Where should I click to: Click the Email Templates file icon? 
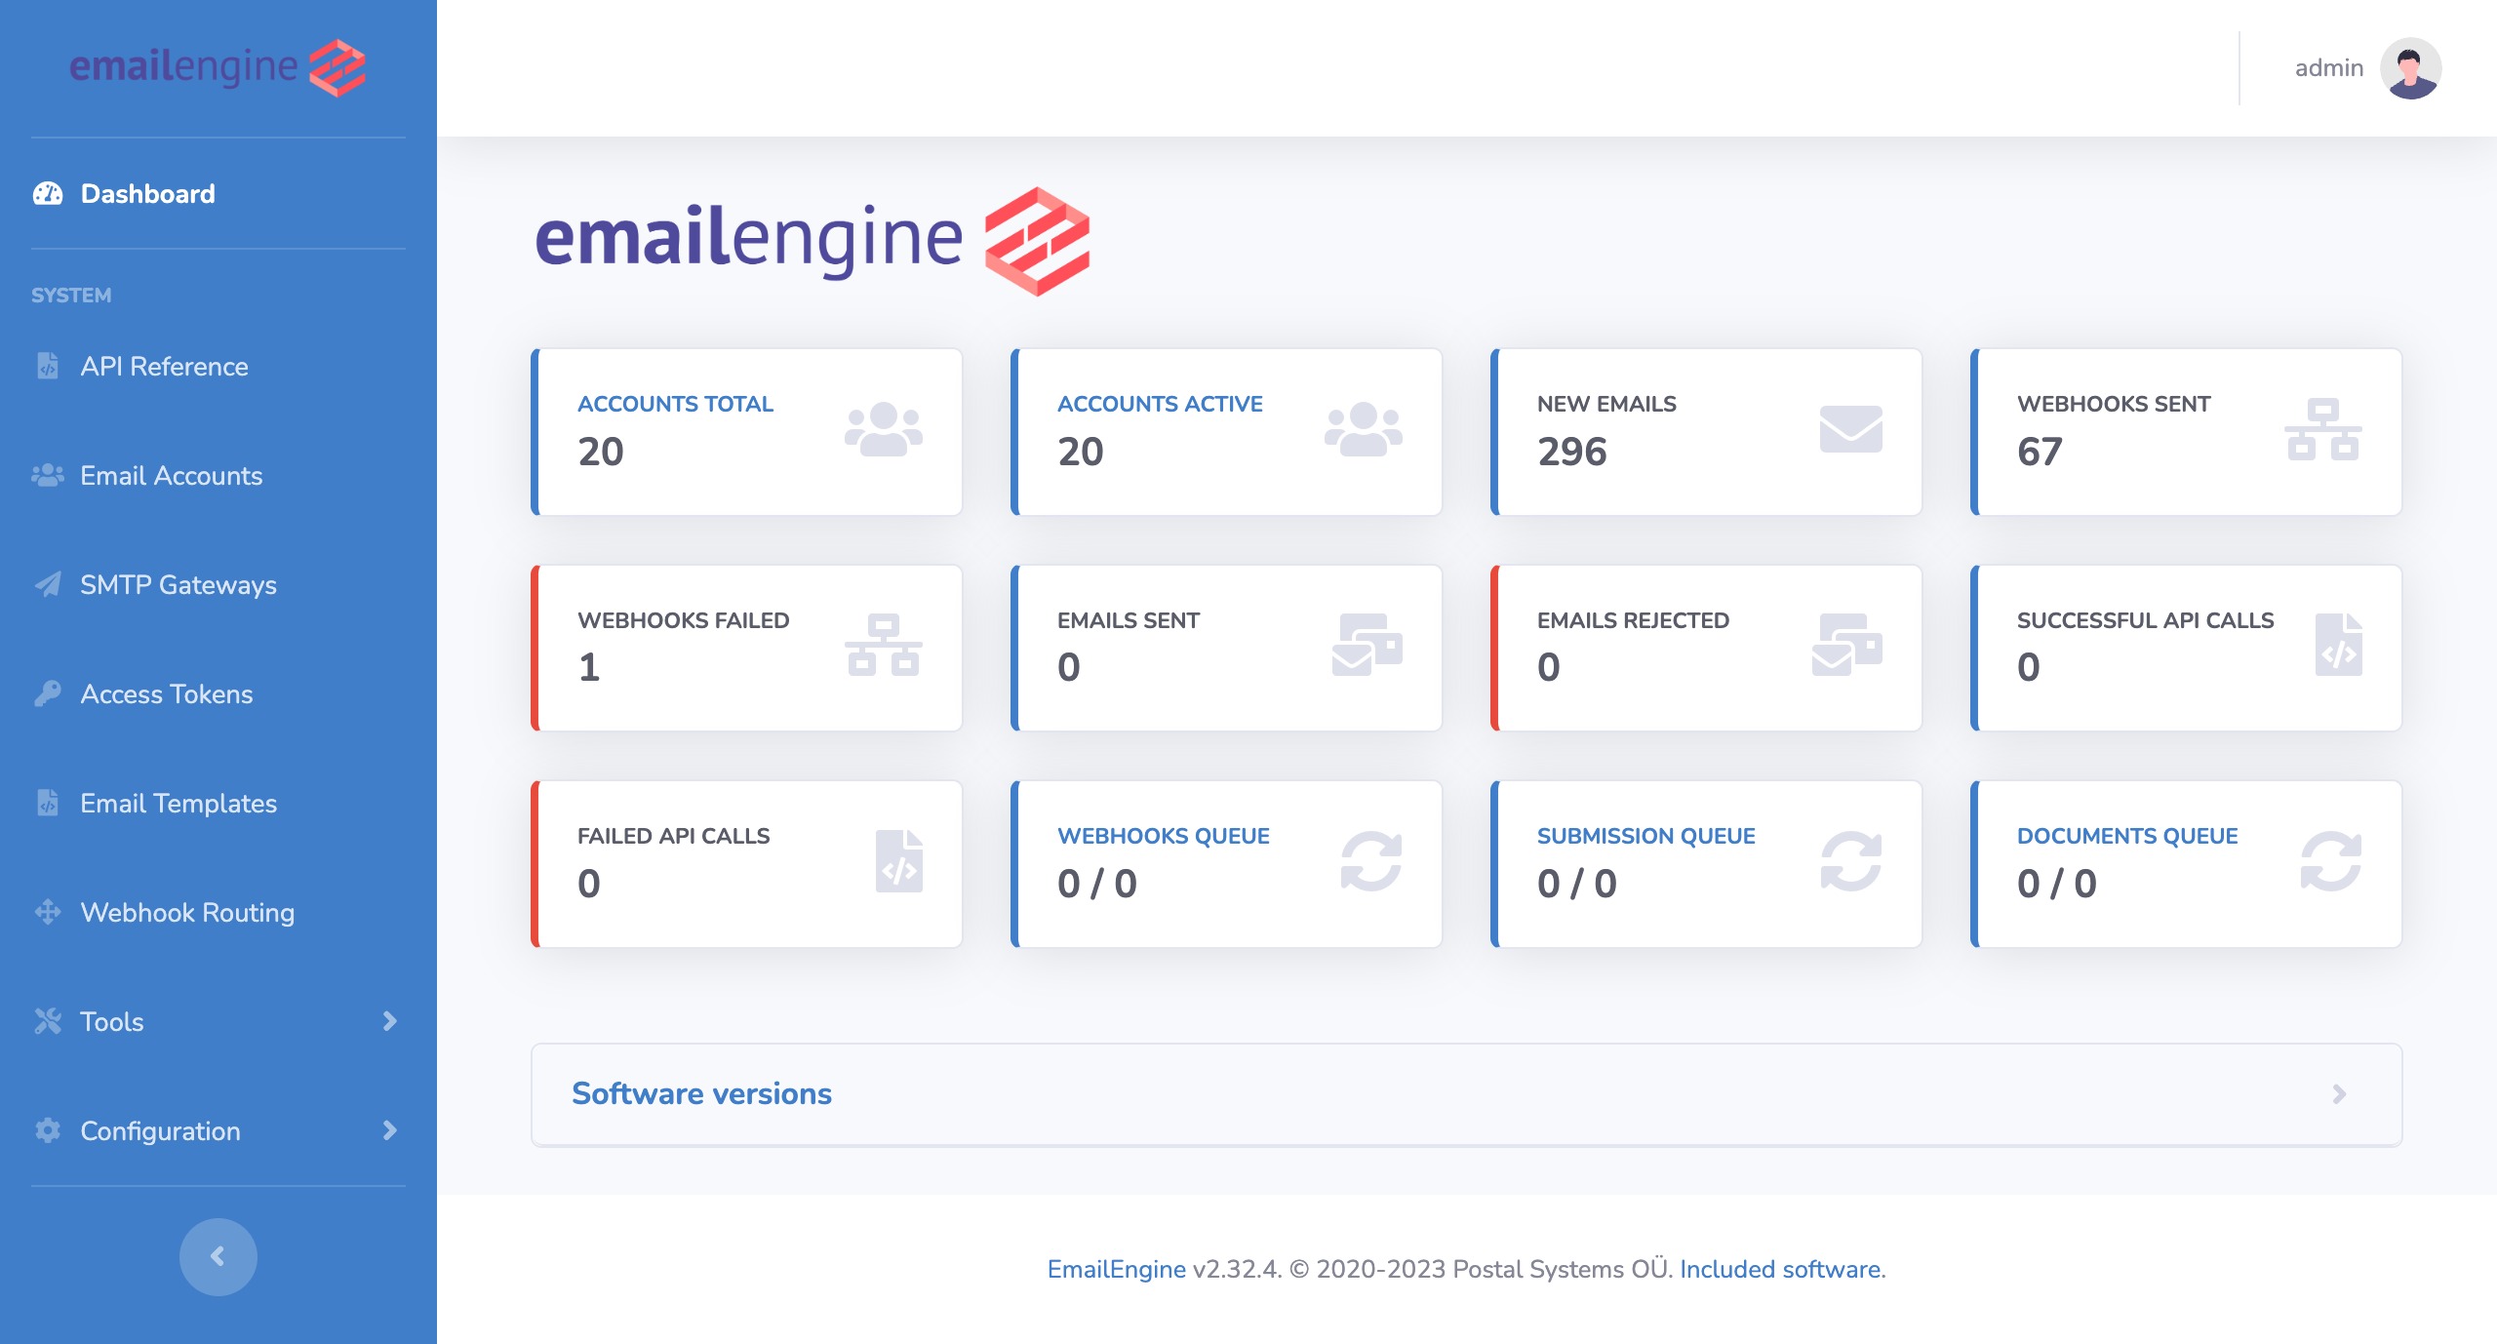pos(48,803)
